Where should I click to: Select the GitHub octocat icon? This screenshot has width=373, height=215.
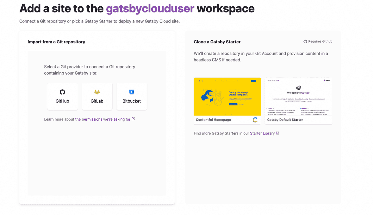(x=62, y=92)
